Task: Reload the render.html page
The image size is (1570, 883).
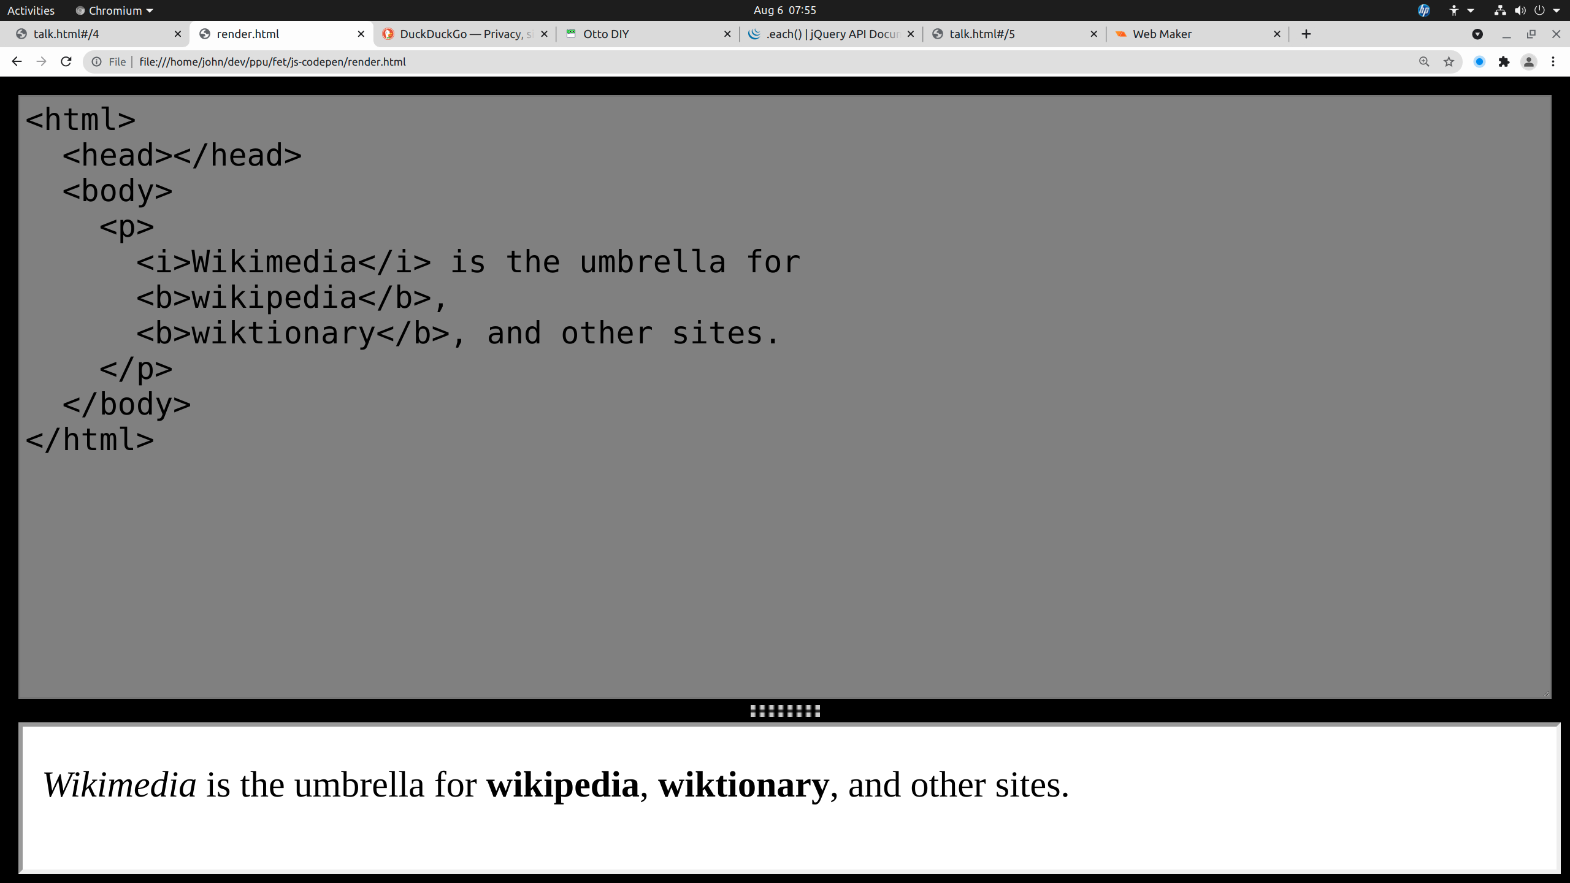Action: (x=66, y=61)
